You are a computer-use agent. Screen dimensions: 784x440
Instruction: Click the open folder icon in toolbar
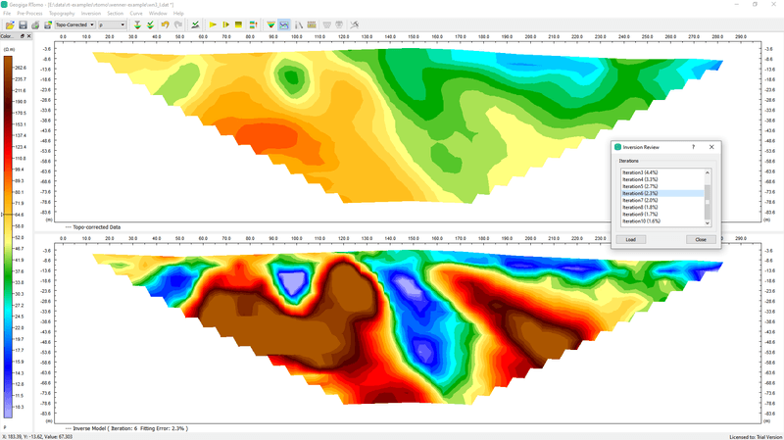9,24
